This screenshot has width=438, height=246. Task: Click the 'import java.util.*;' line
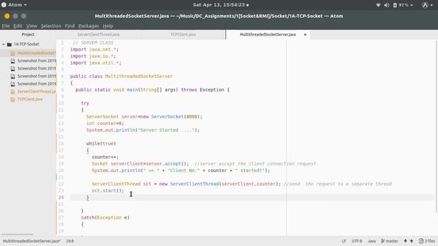pos(96,63)
